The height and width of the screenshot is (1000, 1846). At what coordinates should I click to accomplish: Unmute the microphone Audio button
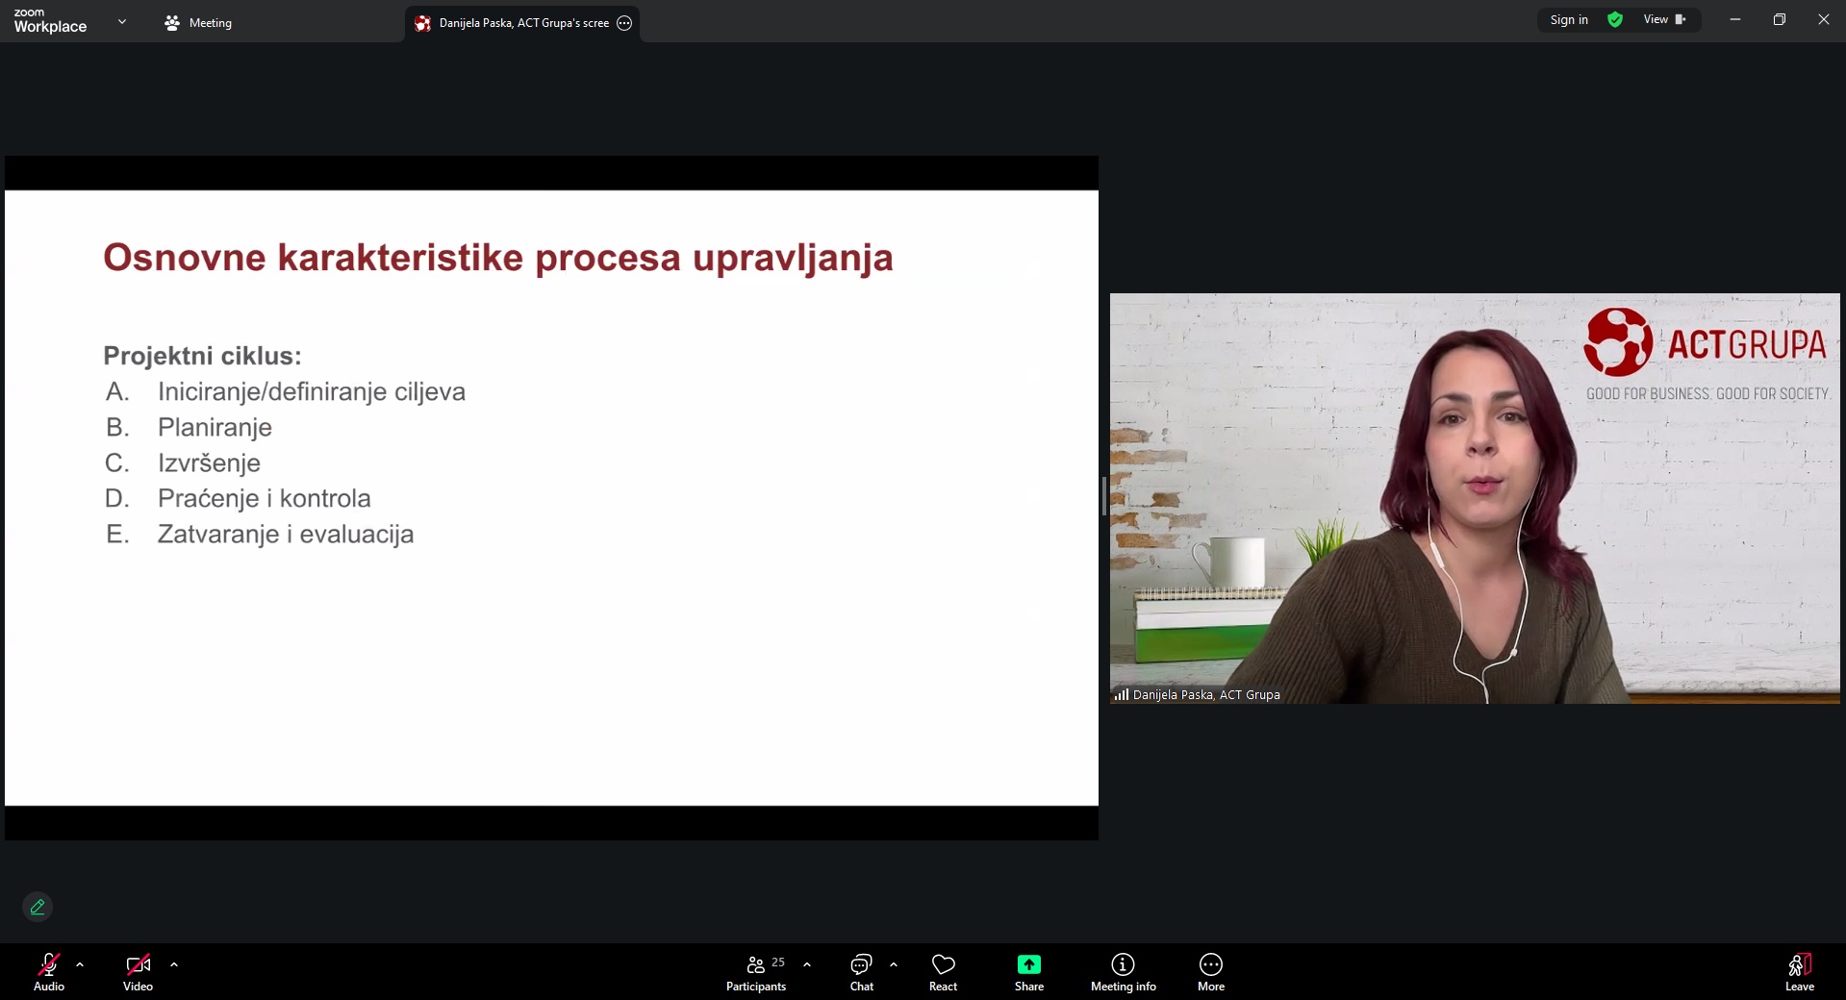click(48, 971)
